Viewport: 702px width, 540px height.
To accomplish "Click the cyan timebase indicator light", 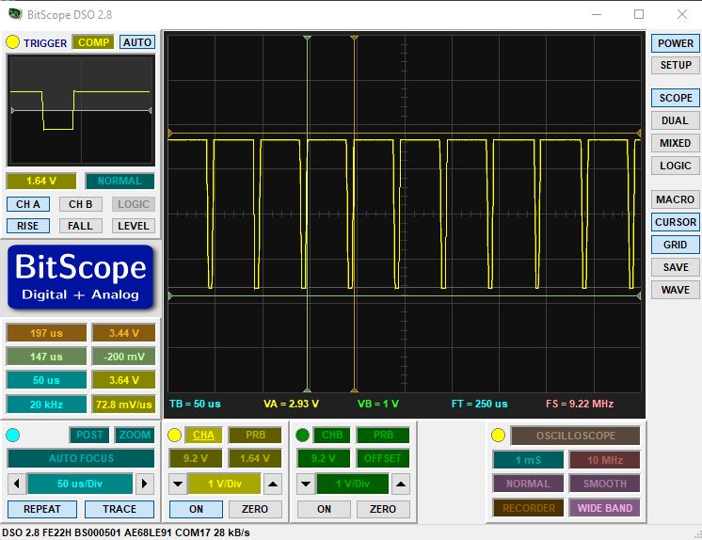I will coord(12,435).
